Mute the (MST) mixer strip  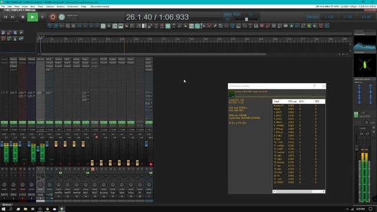[2, 169]
